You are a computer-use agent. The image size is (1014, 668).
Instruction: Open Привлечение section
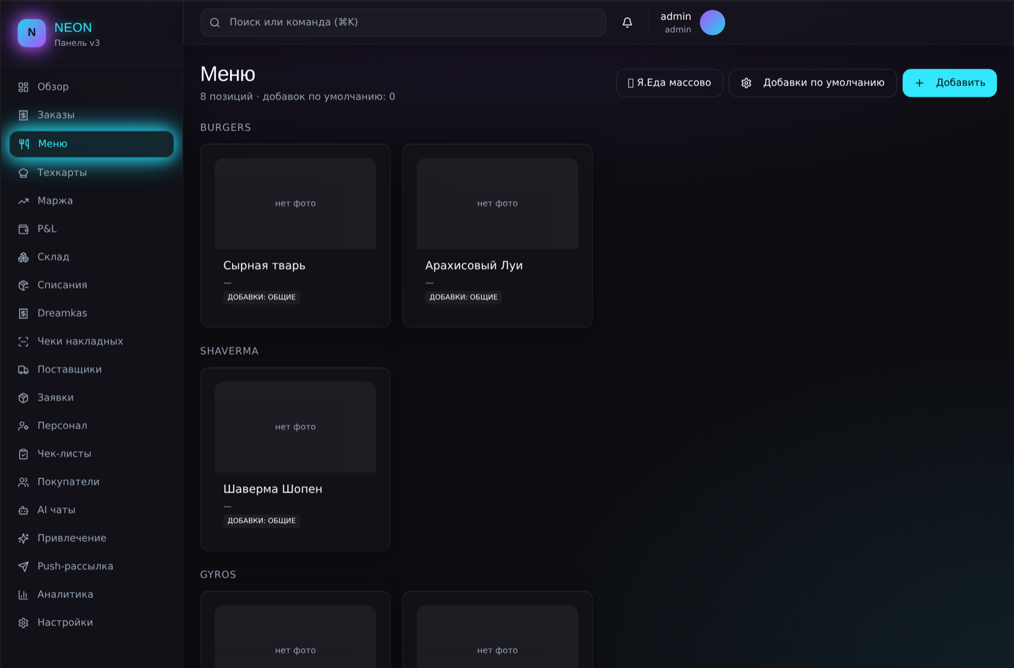pos(92,538)
